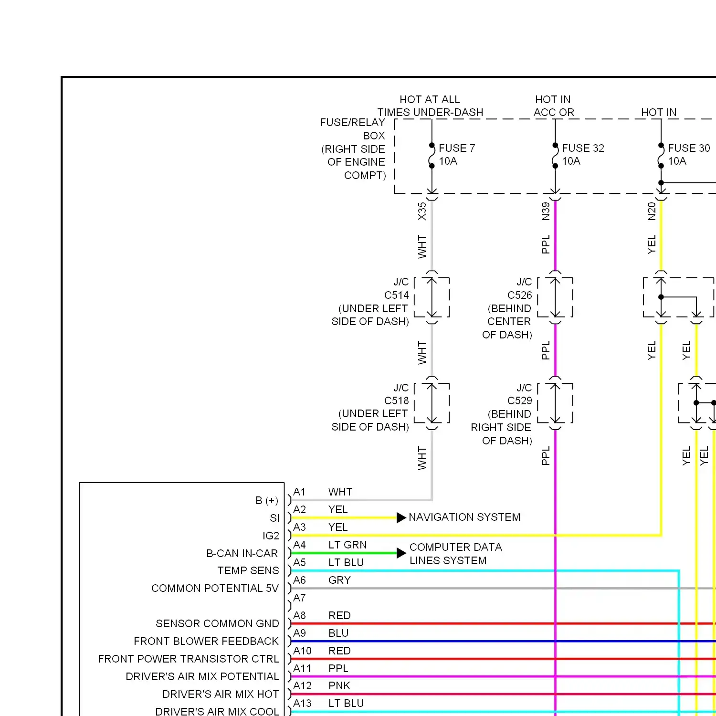Select pin A5 LT BLU
The width and height of the screenshot is (716, 716).
[x=328, y=563]
